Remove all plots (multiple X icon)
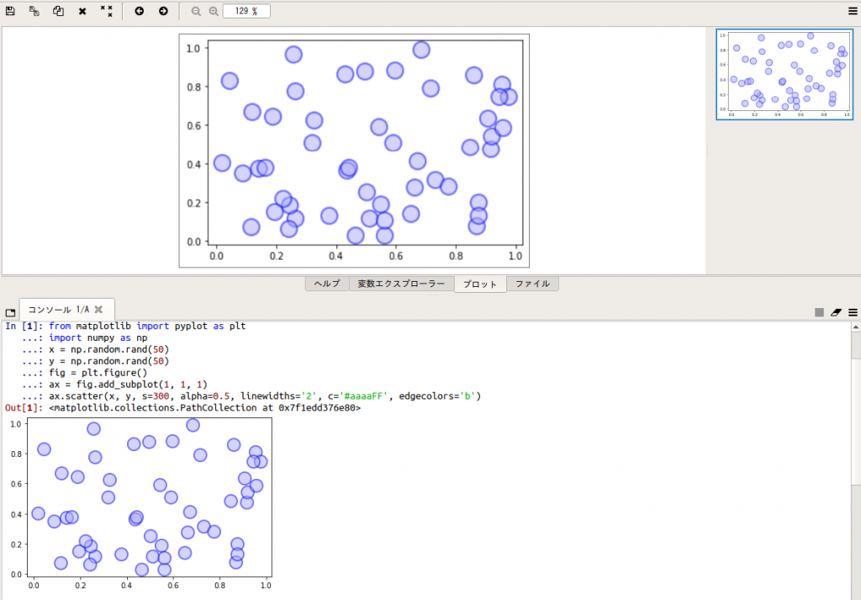This screenshot has height=600, width=861. click(107, 10)
